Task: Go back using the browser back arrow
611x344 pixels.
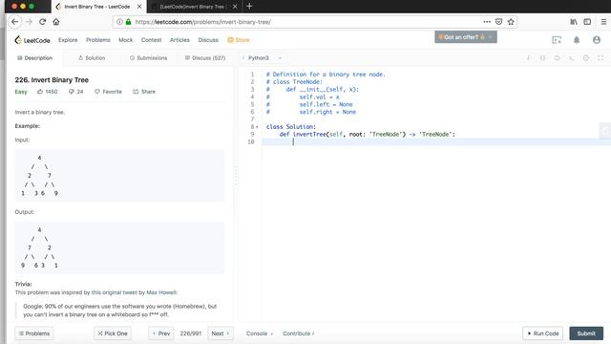Action: (x=15, y=22)
